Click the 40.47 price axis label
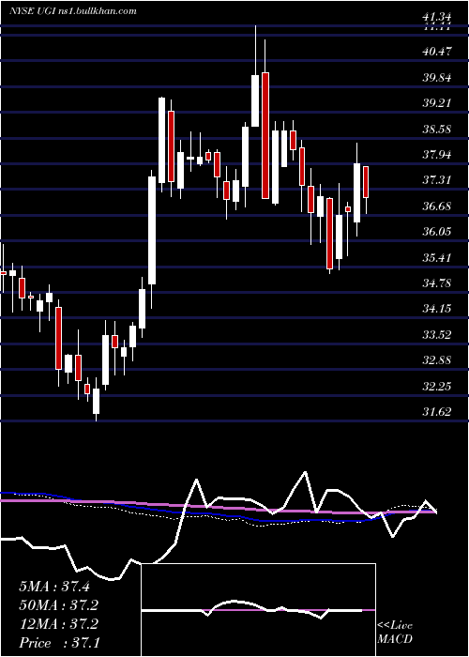The image size is (469, 657). pos(437,52)
